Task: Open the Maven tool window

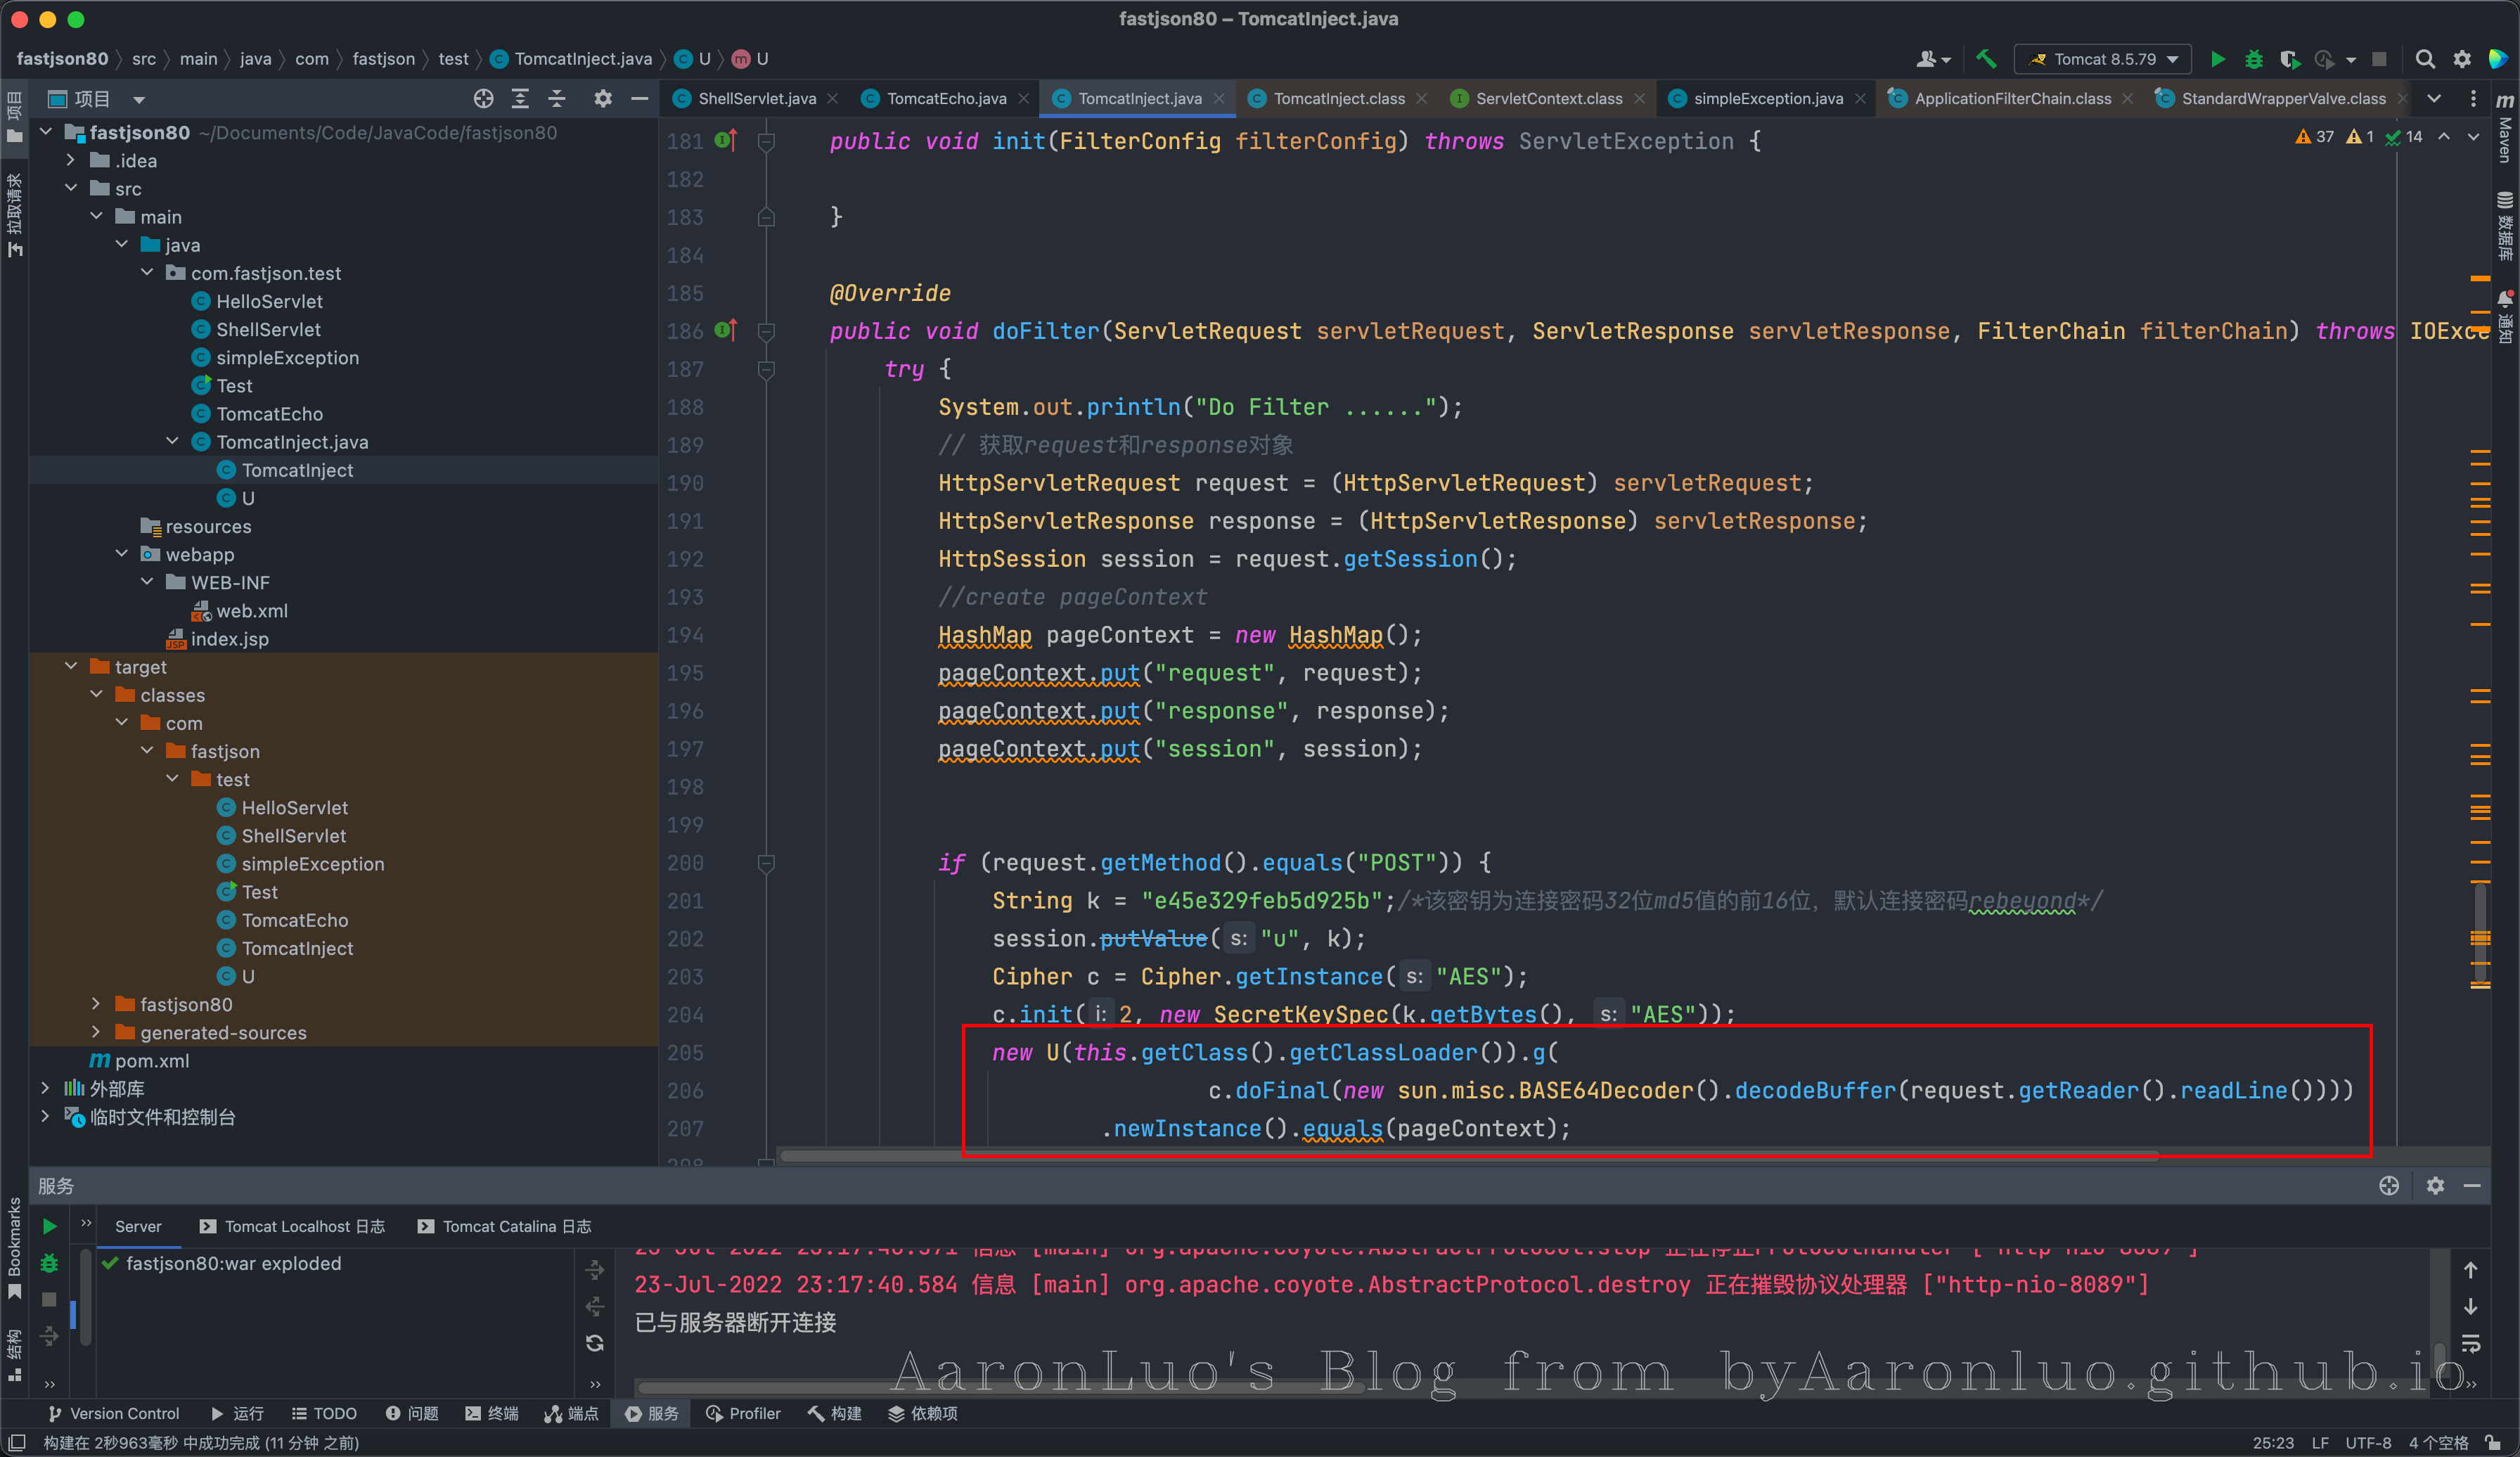Action: click(x=2505, y=128)
